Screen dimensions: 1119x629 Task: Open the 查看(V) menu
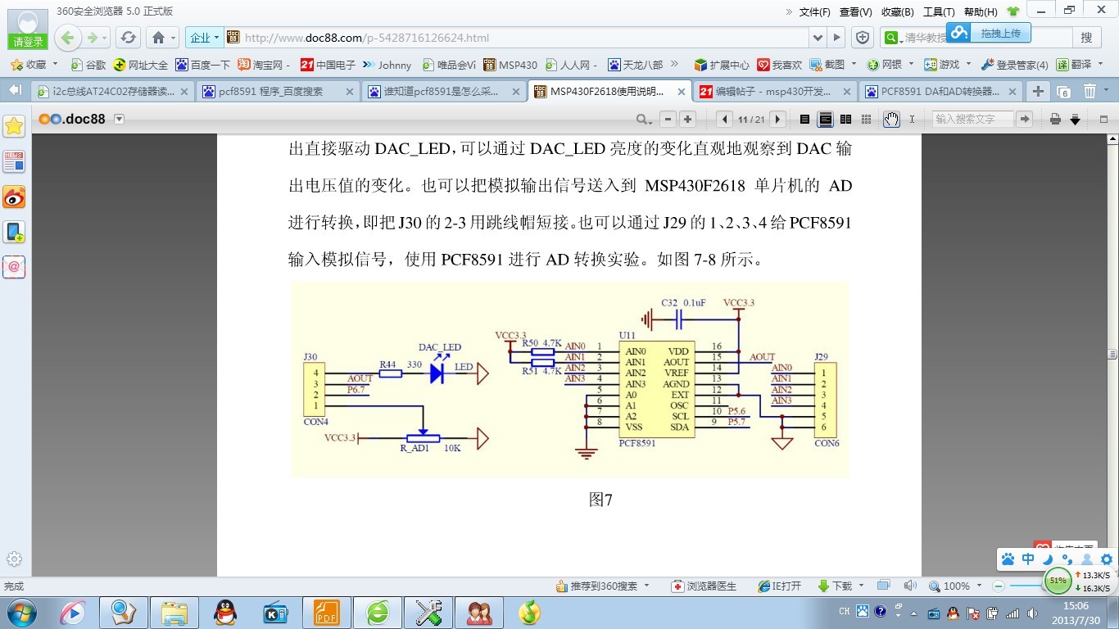pyautogui.click(x=856, y=12)
